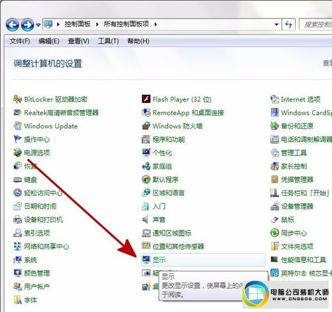The image size is (332, 312).
Task: Open the 通知区域图标 link
Action: click(172, 233)
